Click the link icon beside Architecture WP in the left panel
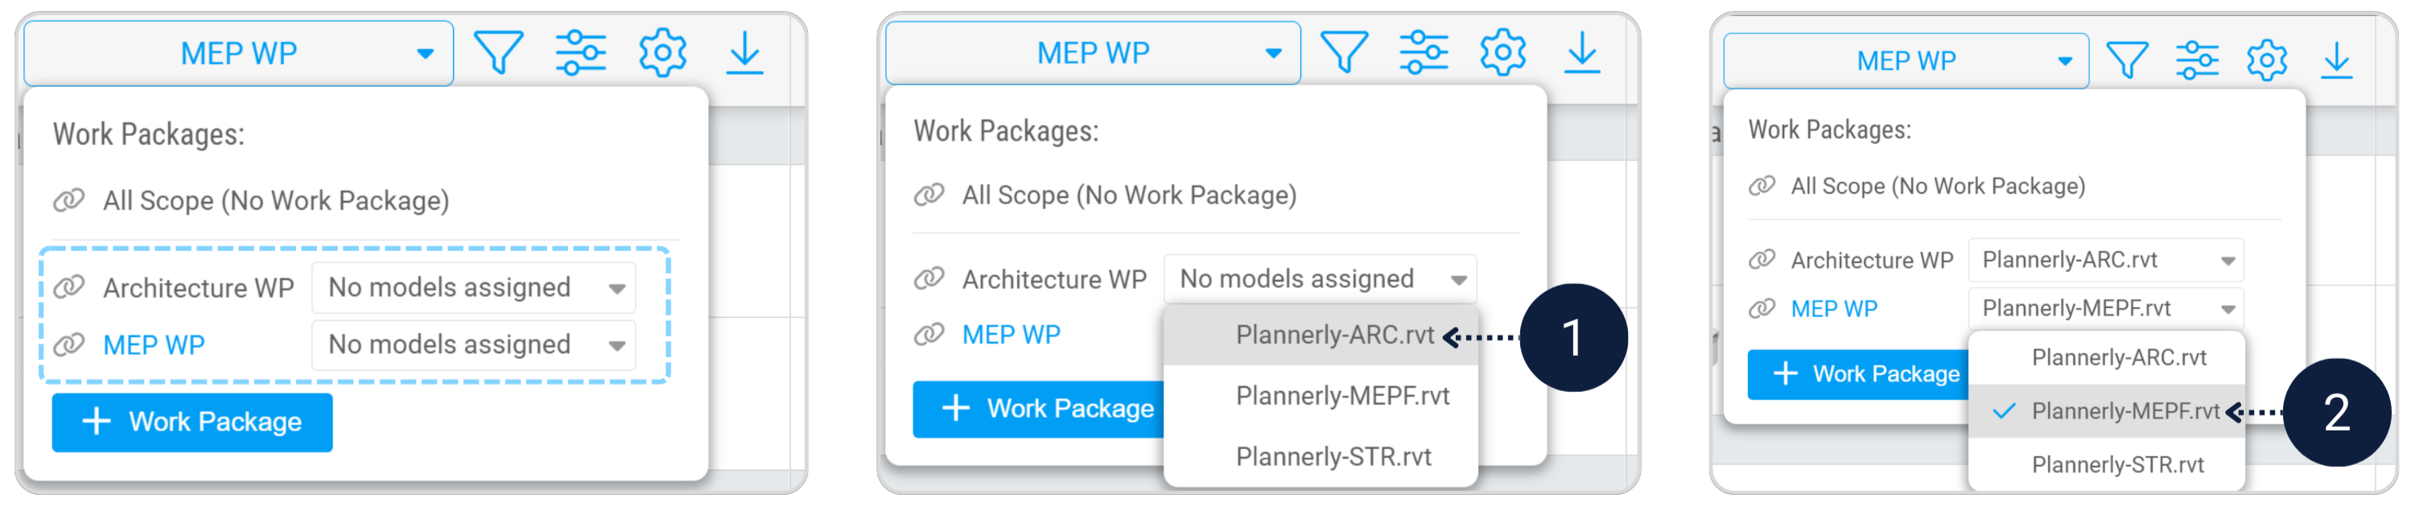This screenshot has width=2415, height=511. point(69,287)
